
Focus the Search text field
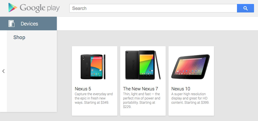pyautogui.click(x=153, y=8)
